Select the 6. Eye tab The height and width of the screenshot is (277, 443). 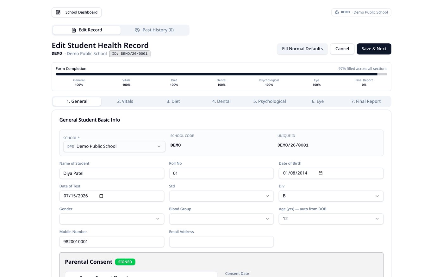pyautogui.click(x=318, y=101)
